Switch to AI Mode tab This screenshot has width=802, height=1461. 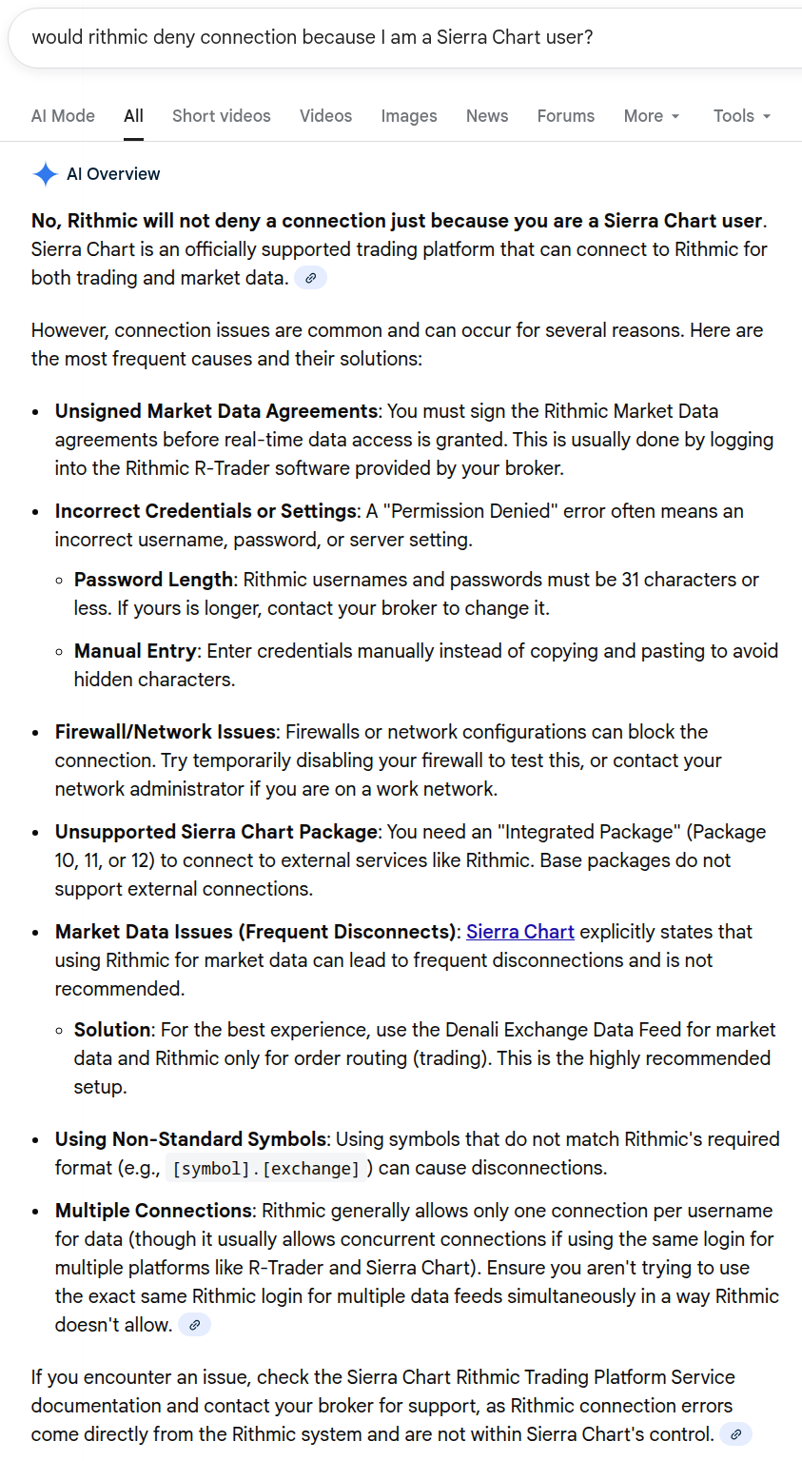click(63, 116)
